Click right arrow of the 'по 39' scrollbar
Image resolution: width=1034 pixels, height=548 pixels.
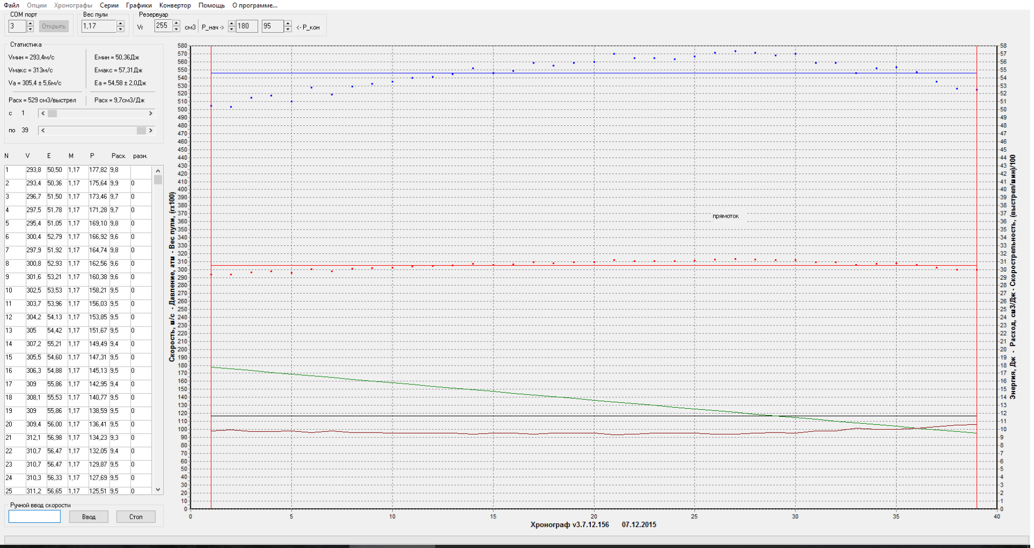pos(150,131)
